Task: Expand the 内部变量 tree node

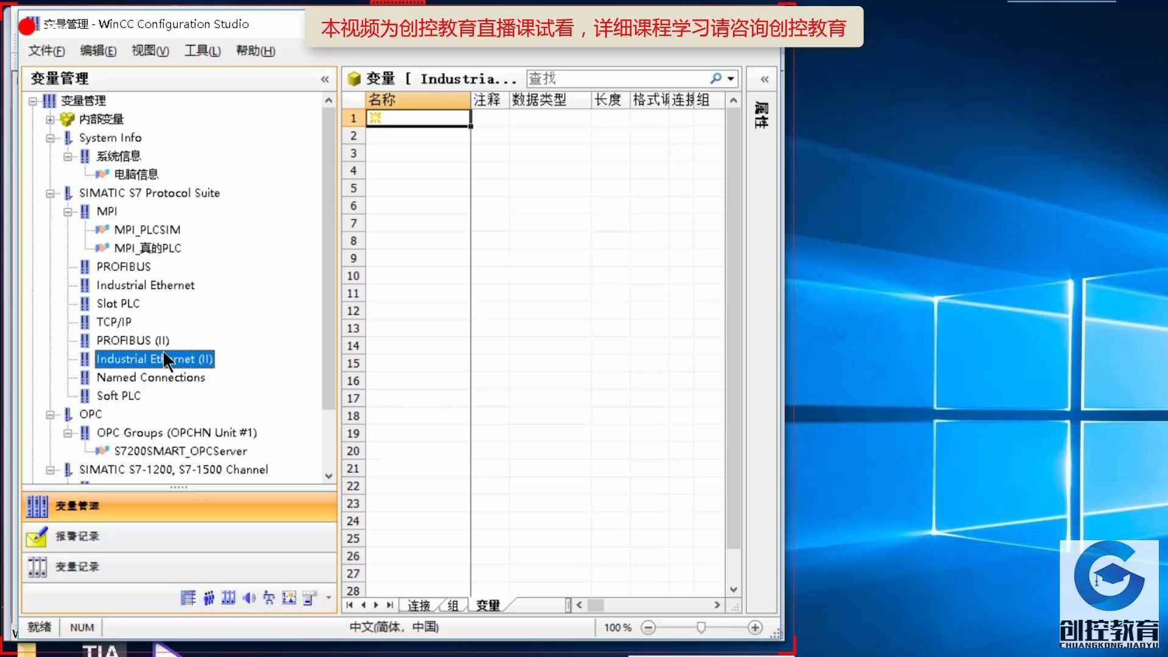Action: point(50,119)
